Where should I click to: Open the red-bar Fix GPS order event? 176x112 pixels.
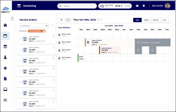coord(110,50)
